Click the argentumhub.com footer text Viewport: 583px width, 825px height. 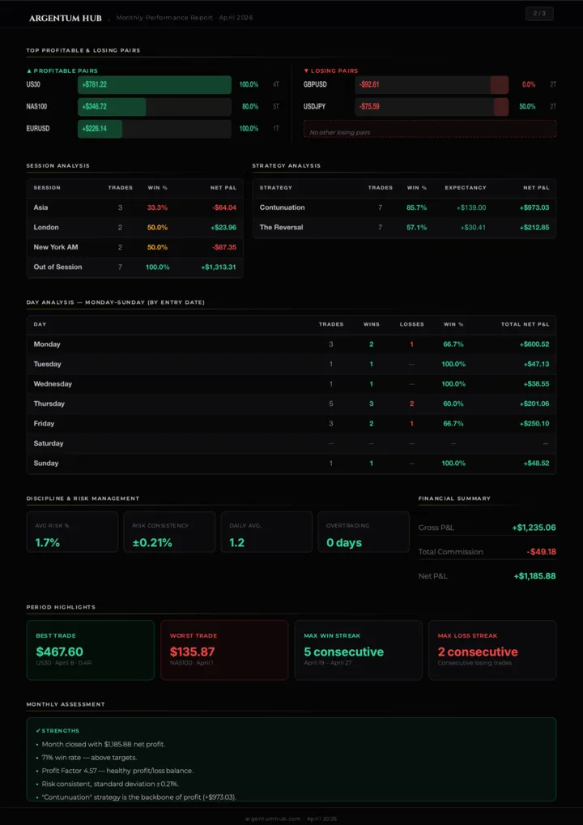(291, 819)
